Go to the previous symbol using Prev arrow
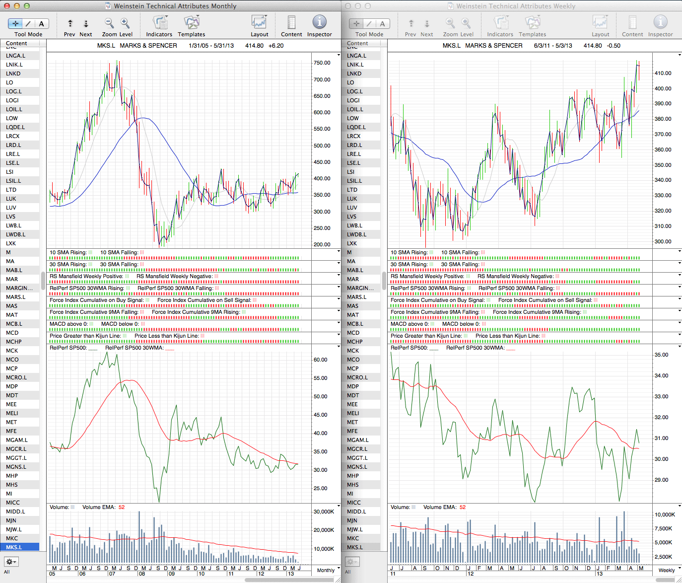 (70, 23)
